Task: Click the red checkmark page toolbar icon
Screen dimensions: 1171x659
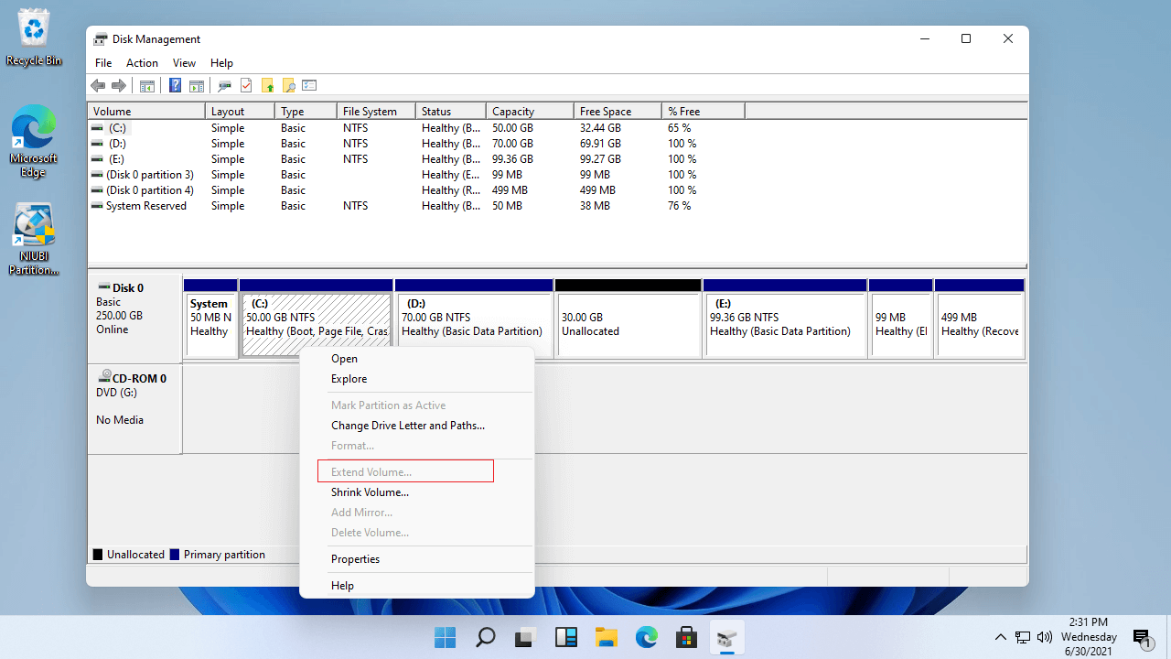Action: pyautogui.click(x=246, y=86)
